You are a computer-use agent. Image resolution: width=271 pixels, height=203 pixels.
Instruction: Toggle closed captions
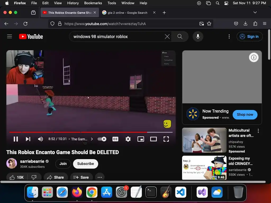point(115,139)
